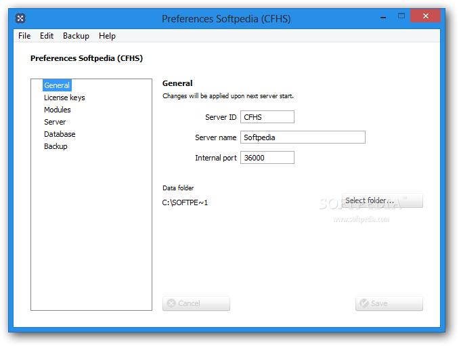The width and height of the screenshot is (459, 346).
Task: Click the data folder path C:\SOFTPE~1
Action: pos(185,202)
